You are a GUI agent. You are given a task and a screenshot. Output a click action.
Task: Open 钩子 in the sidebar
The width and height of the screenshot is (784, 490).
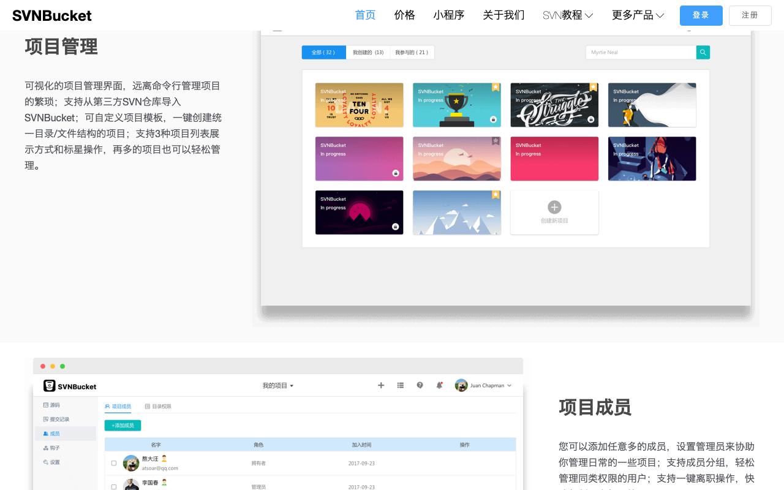point(52,448)
